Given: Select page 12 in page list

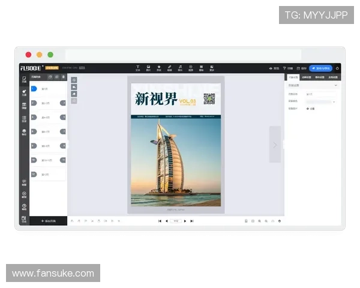Looking at the screenshot, I should pyautogui.click(x=48, y=175).
